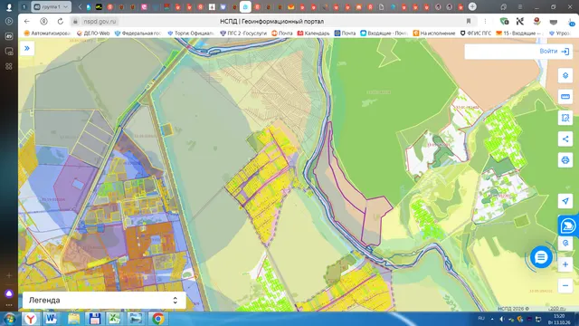Open bookmark 'ДЕЛО-Web'
This screenshot has height=326, width=579.
[93, 34]
